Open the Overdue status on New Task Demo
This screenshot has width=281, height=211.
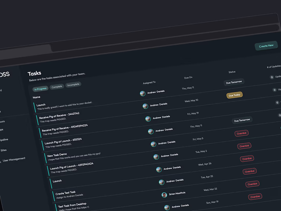247,159
